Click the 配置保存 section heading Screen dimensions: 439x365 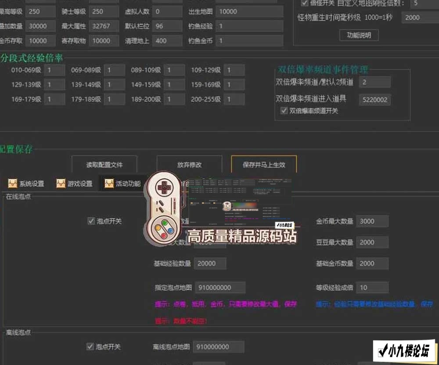(x=16, y=149)
